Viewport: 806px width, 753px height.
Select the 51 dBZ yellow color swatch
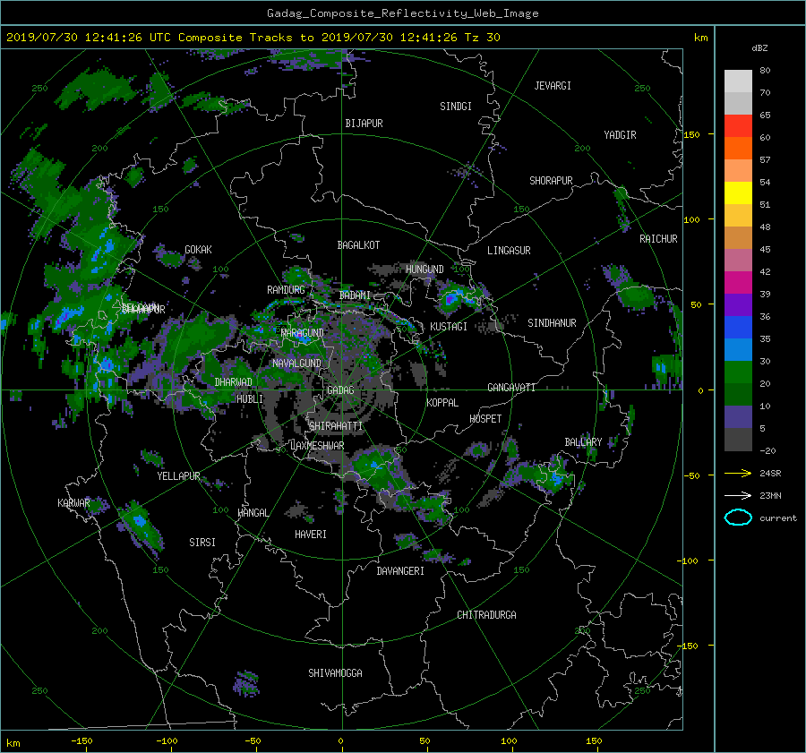(738, 193)
